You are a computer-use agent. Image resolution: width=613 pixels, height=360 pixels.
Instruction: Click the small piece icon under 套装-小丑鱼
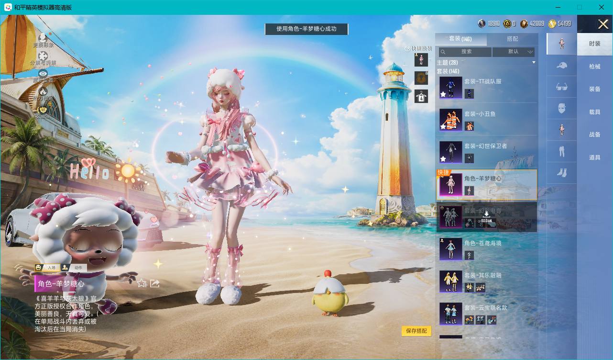pyautogui.click(x=469, y=126)
